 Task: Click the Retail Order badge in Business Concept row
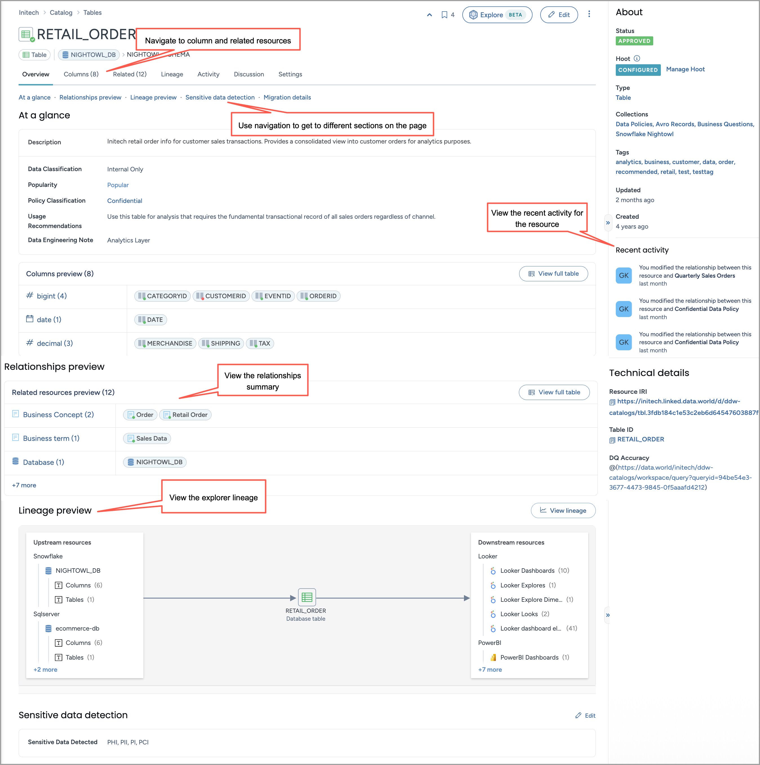click(185, 415)
